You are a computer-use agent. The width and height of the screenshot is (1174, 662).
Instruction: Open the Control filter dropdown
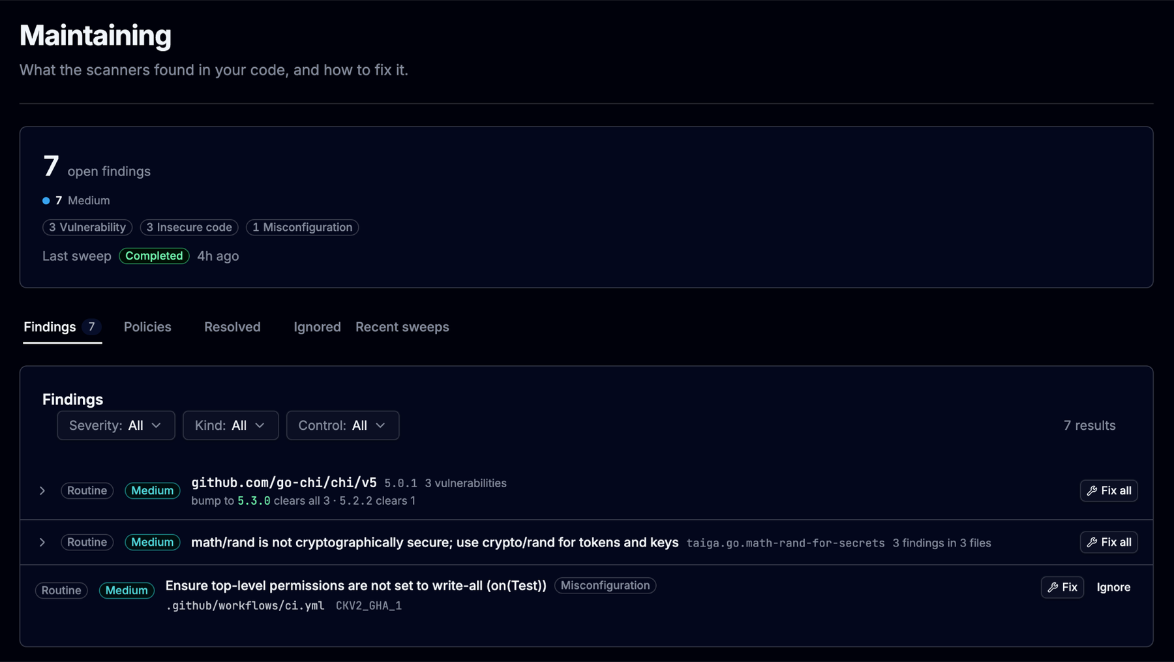[x=343, y=425]
